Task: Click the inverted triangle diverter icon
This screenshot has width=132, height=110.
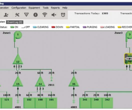Action: pyautogui.click(x=26, y=15)
